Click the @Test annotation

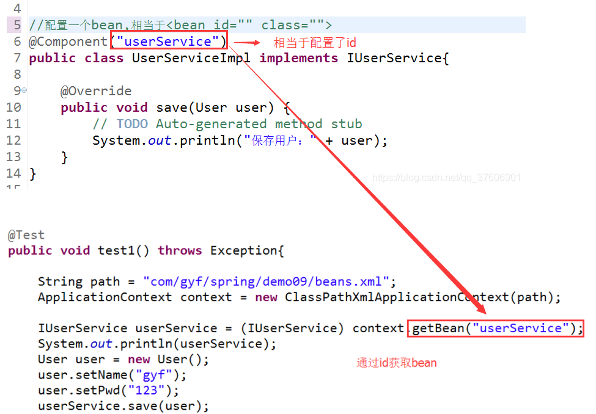coord(26,235)
